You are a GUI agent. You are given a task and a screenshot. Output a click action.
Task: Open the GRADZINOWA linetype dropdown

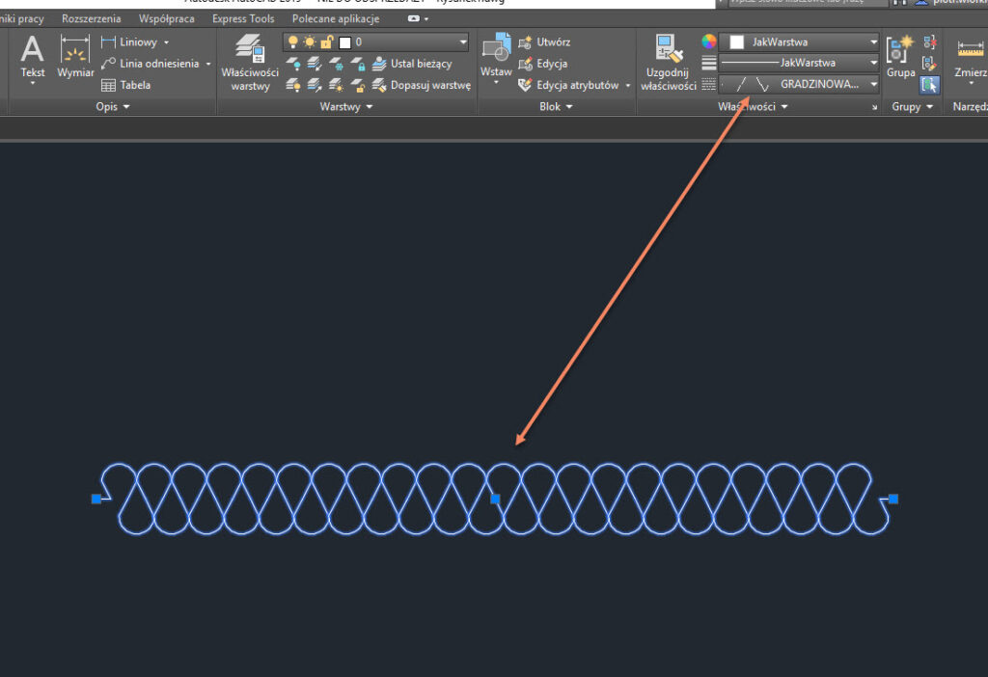[873, 84]
